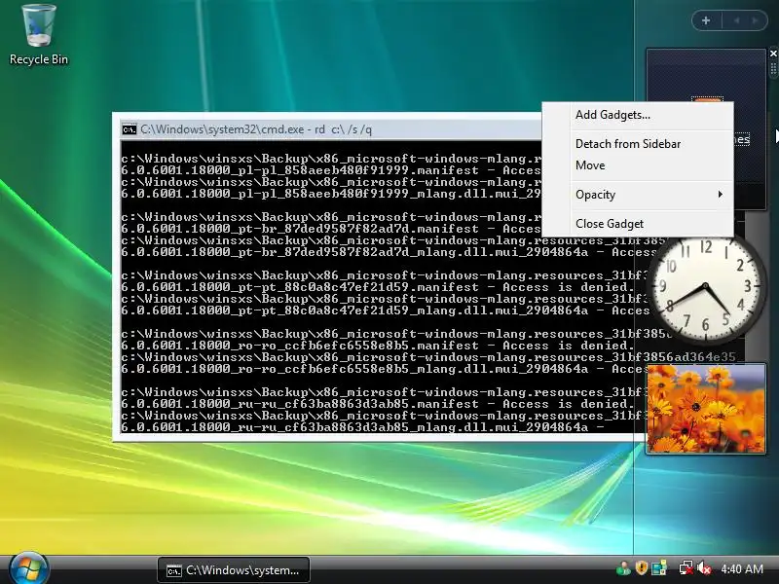Click the 4:40 AM taskbar clock
Viewport: 779px width, 584px height.
click(742, 569)
